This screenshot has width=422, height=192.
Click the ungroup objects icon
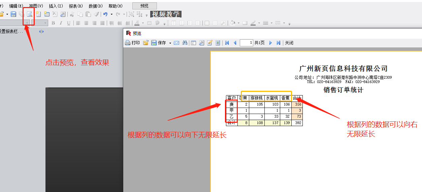[139, 14]
